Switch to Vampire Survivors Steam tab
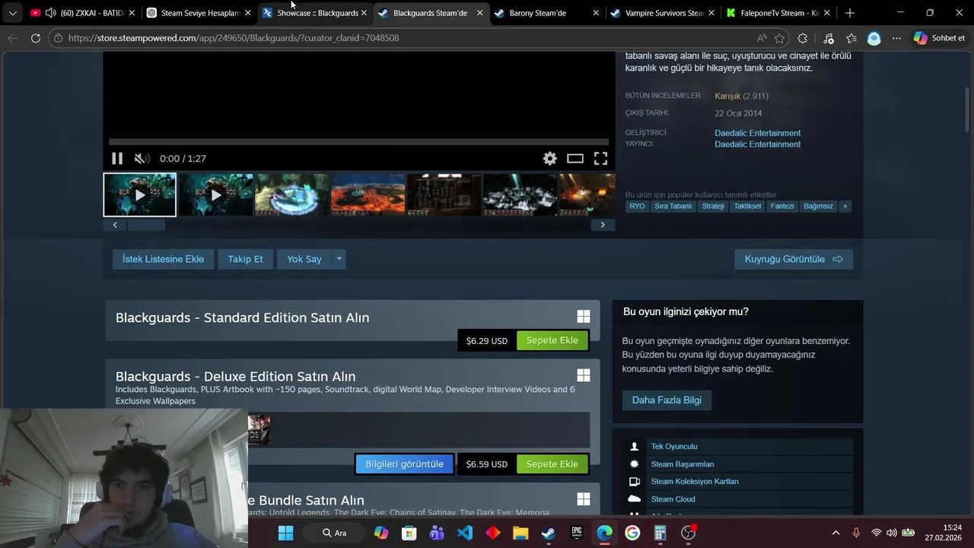The height and width of the screenshot is (548, 974). (664, 13)
